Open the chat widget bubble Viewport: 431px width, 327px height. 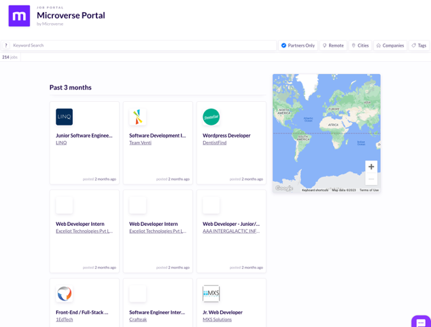point(420,322)
